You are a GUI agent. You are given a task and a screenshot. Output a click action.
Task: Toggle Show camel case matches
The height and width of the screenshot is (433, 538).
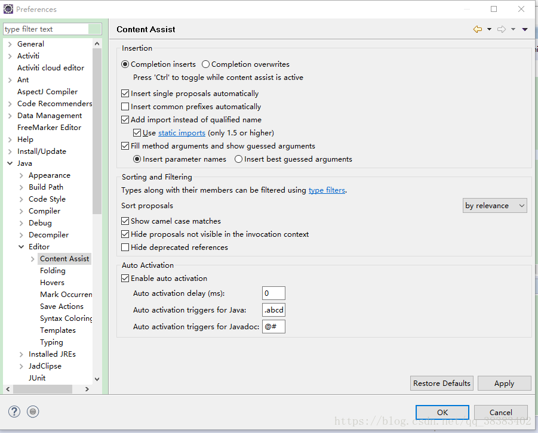pyautogui.click(x=125, y=221)
